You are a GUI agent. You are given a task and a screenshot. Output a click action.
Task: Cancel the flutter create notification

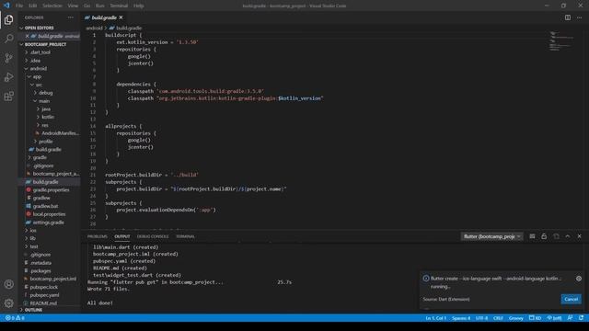(571, 299)
